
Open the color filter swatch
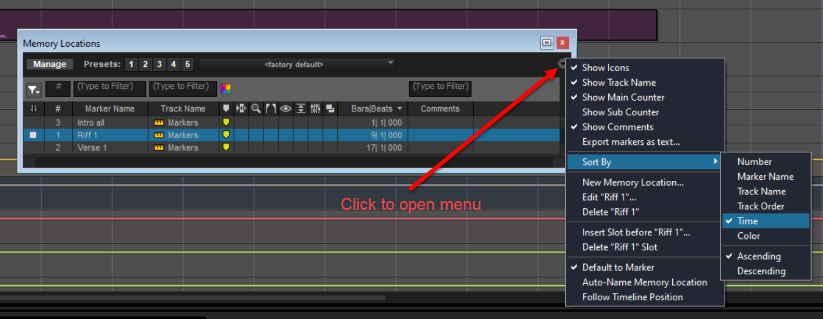coord(226,89)
